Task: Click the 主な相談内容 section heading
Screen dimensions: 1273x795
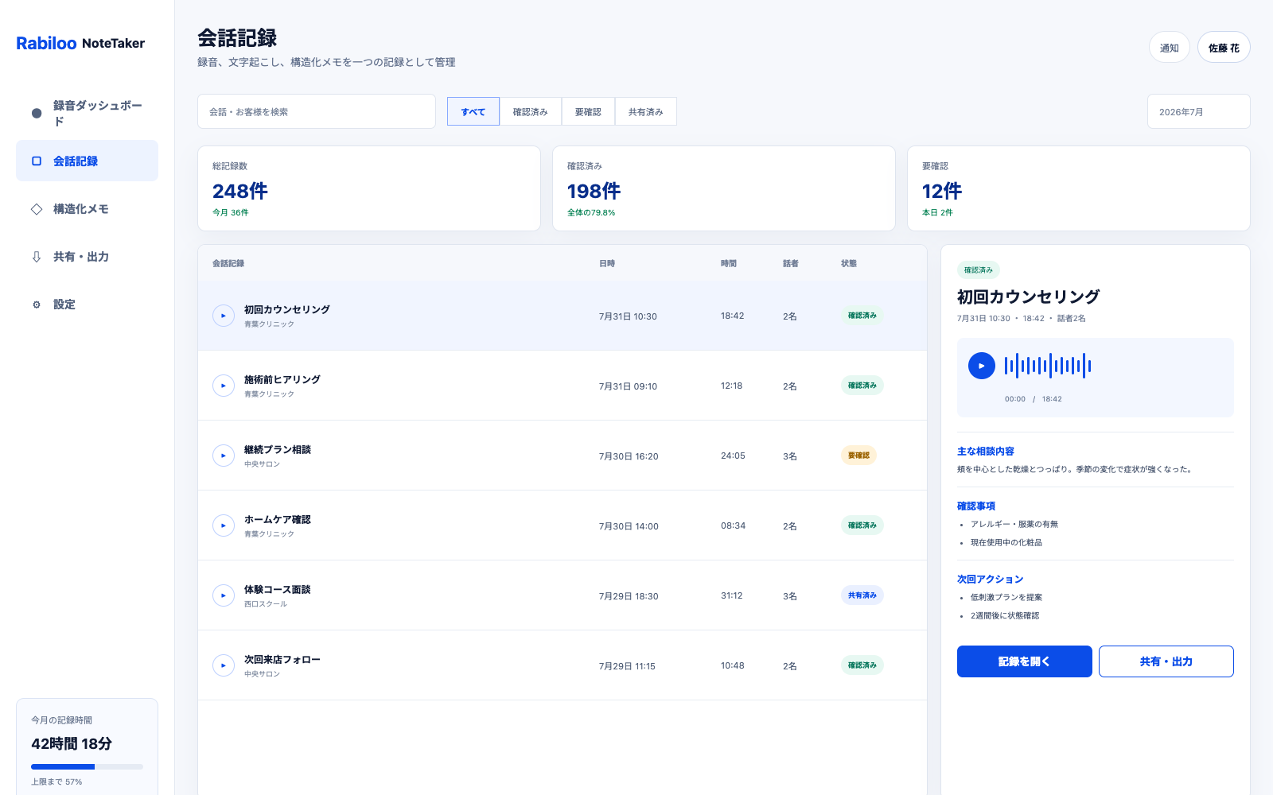Action: (986, 451)
